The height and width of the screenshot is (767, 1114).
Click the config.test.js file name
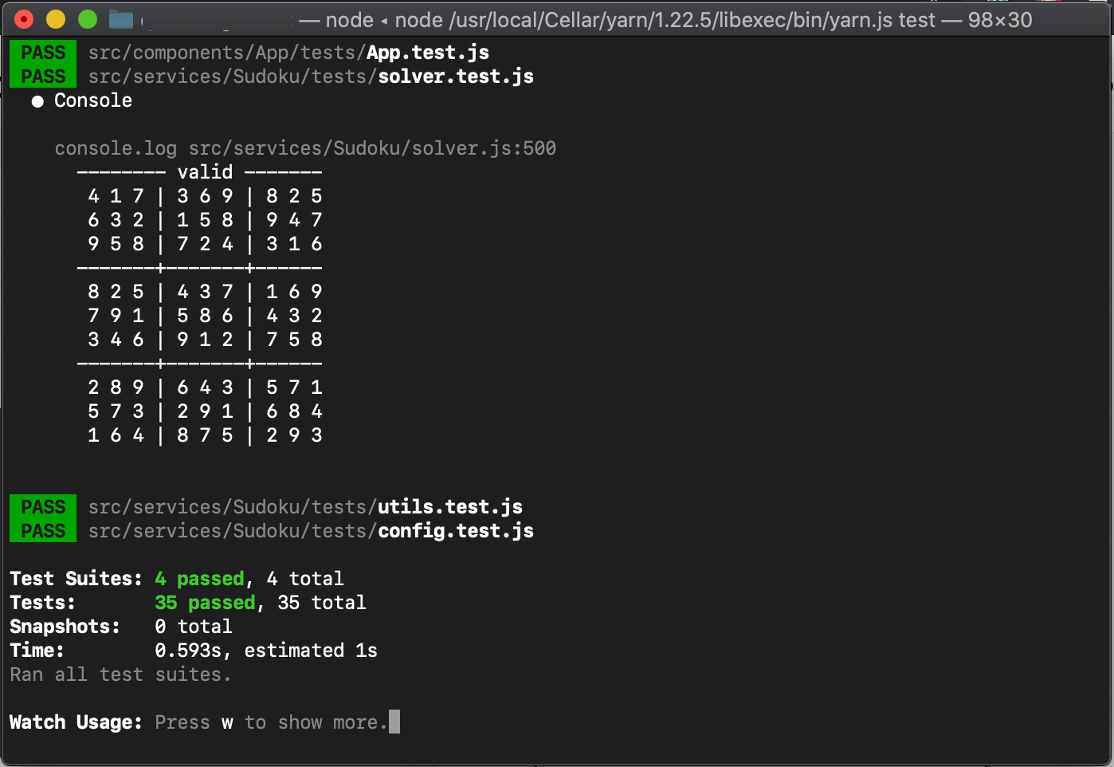pyautogui.click(x=456, y=531)
